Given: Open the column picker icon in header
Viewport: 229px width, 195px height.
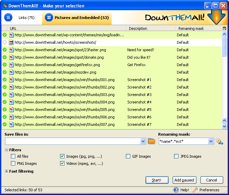Looking at the screenshot, I should click(x=225, y=28).
